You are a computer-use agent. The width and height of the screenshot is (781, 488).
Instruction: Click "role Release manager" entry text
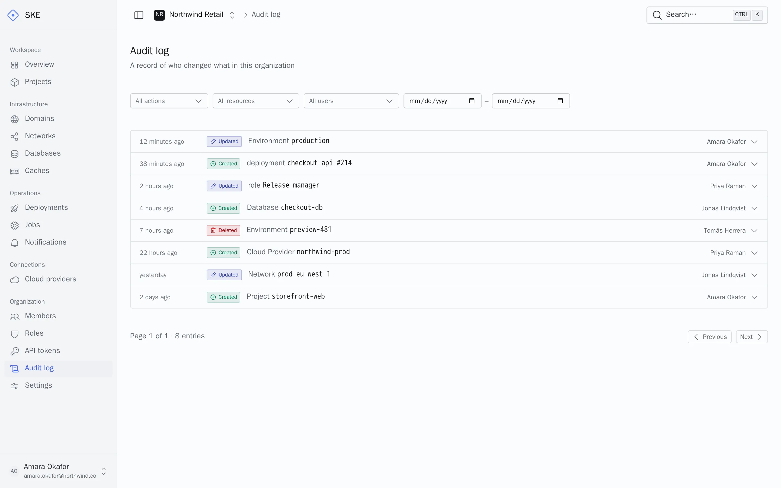click(x=284, y=185)
